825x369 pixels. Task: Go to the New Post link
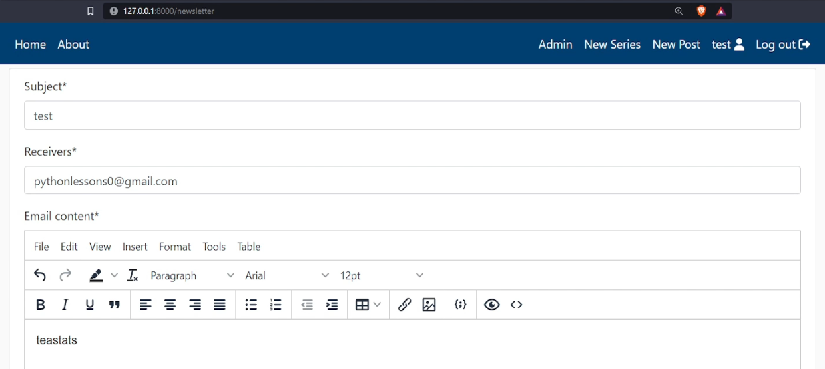click(x=676, y=45)
